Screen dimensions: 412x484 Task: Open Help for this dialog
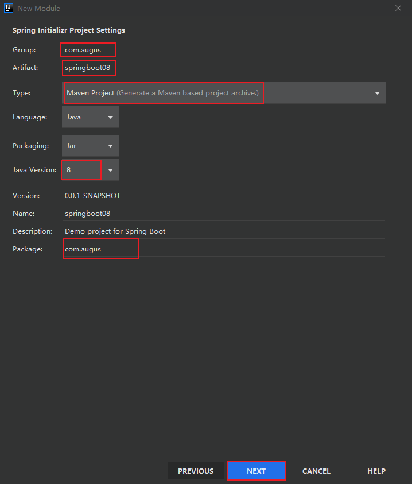376,471
